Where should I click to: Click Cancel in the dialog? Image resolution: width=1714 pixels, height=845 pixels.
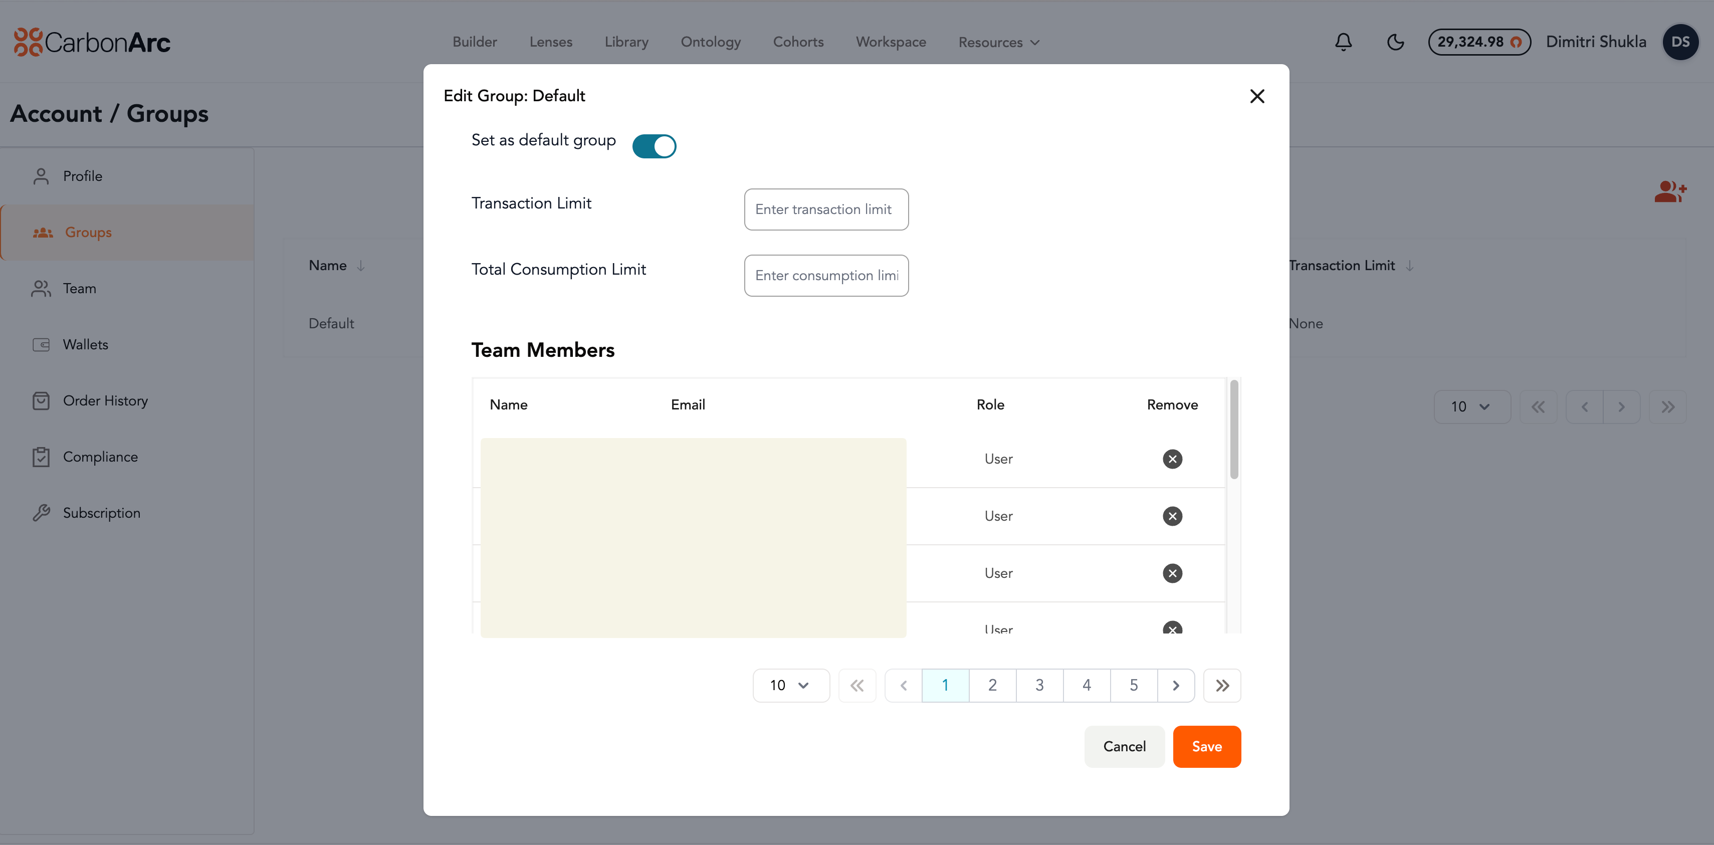coord(1124,747)
